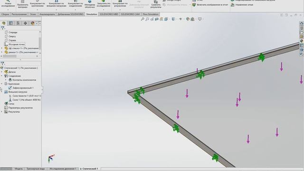Click Управление сетью
Screen dimensions: 304x171
pos(242,5)
